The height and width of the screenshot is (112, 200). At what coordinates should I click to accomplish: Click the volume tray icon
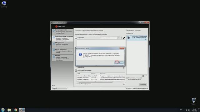tap(189, 110)
